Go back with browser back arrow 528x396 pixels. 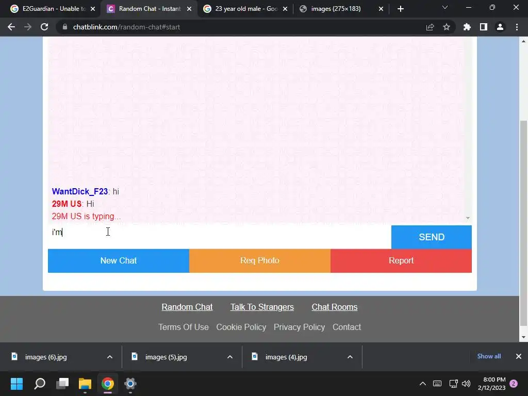pyautogui.click(x=11, y=27)
